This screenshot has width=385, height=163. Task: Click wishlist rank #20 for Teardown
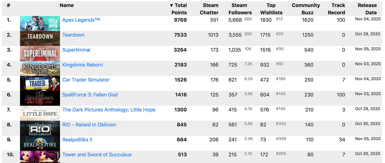pos(279,34)
